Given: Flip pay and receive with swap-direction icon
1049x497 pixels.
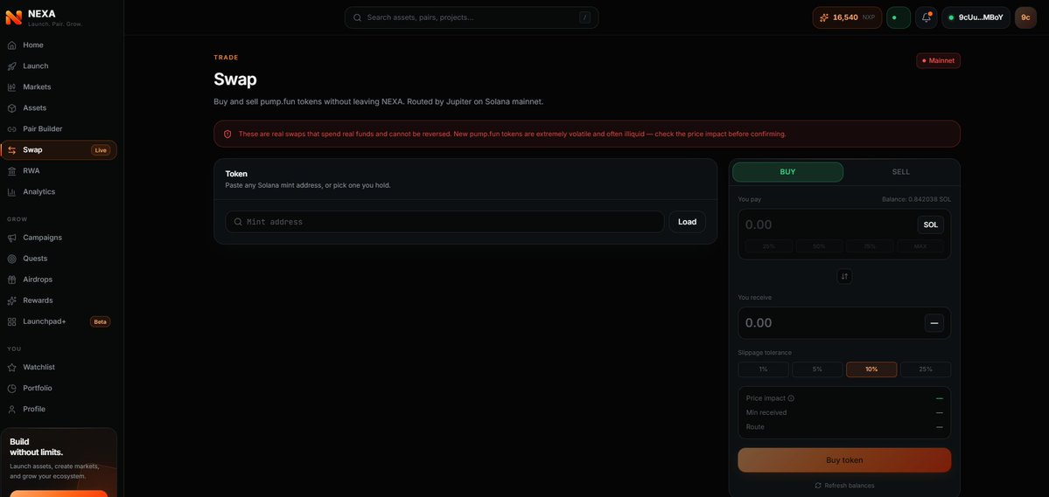Looking at the screenshot, I should tap(844, 276).
